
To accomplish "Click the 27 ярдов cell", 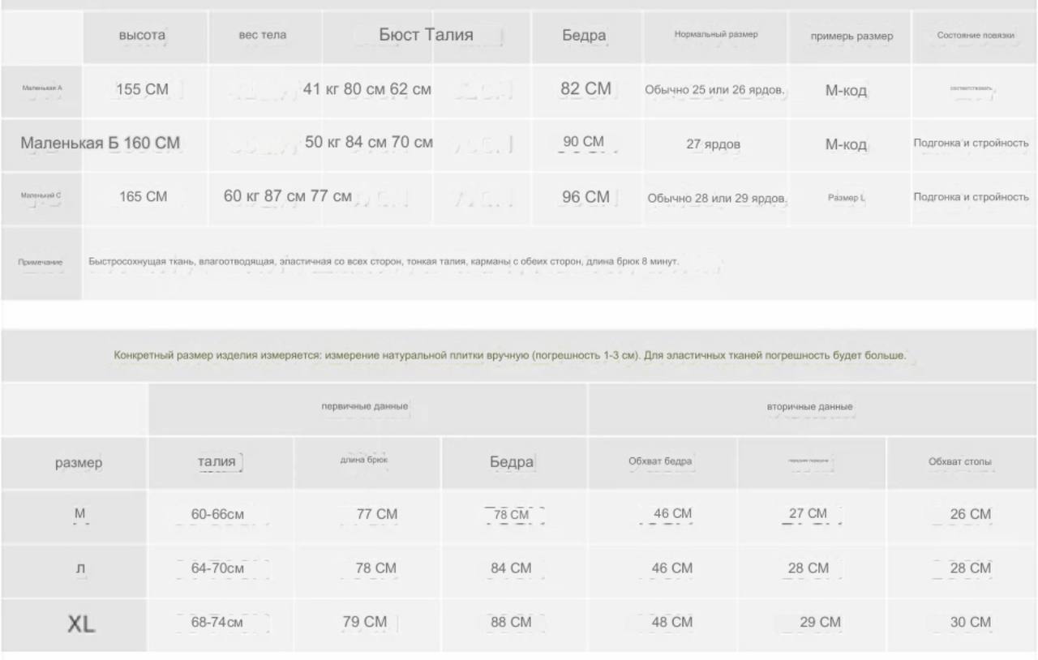I will [x=713, y=145].
